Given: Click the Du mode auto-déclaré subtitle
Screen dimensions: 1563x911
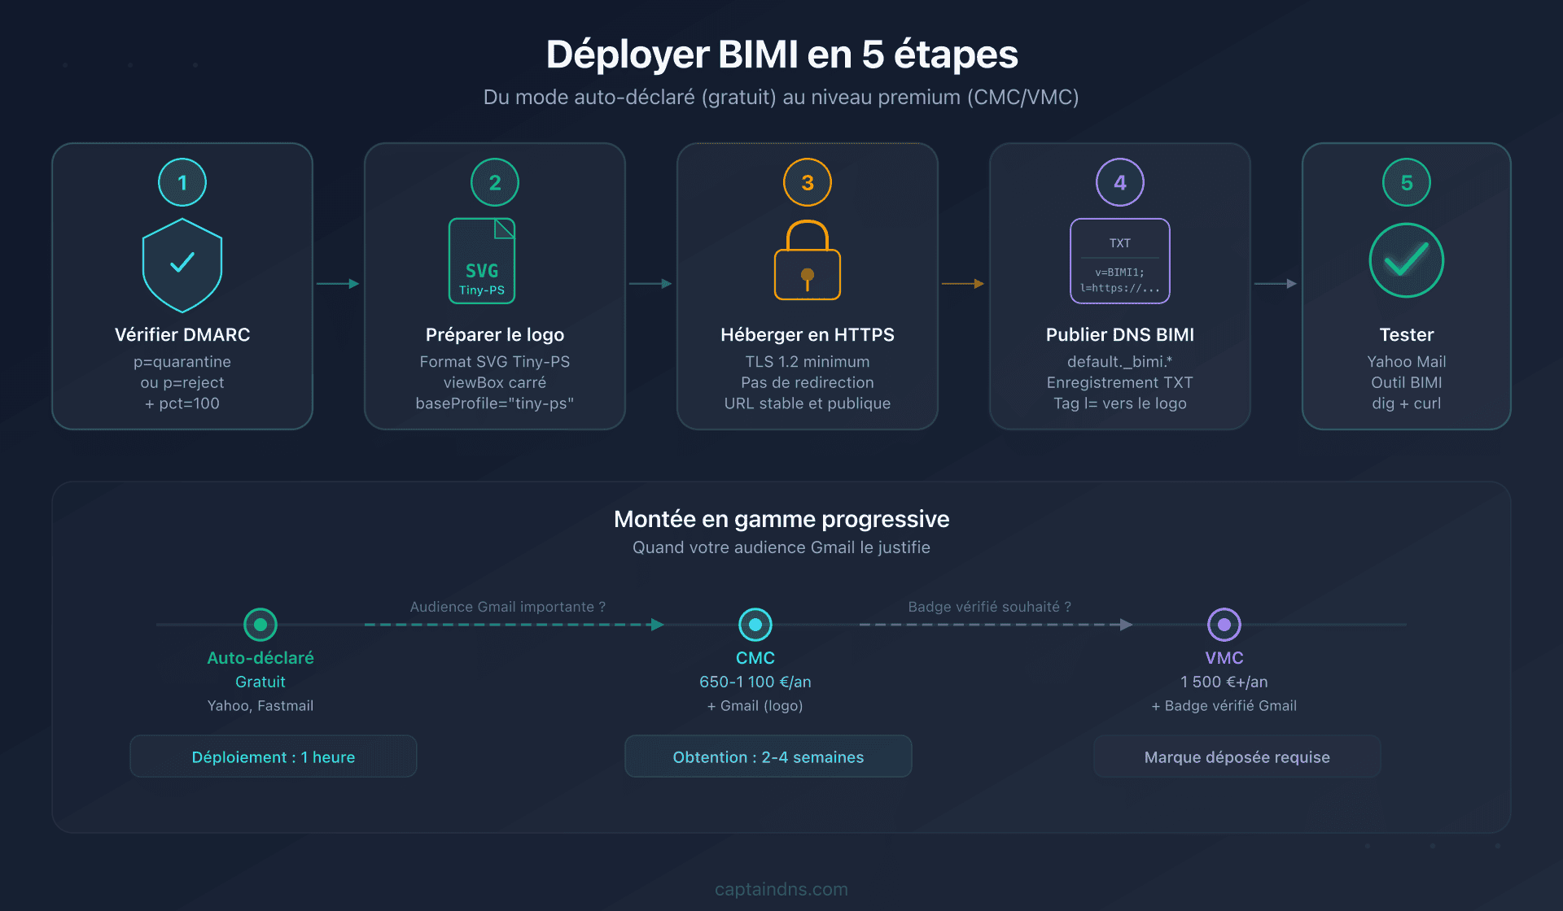Looking at the screenshot, I should coord(781,97).
